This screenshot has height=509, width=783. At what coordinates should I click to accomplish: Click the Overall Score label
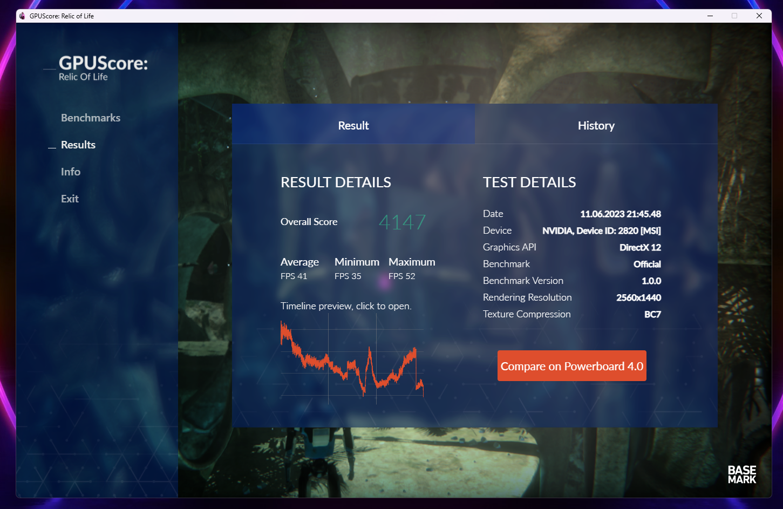(309, 222)
